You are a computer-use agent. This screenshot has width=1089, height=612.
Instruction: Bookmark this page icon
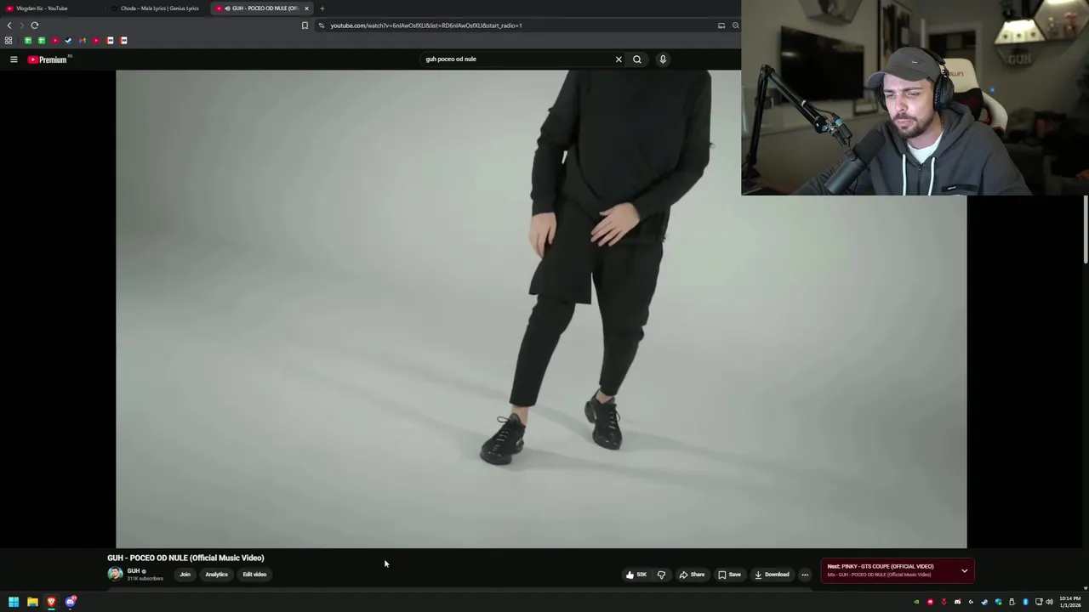[305, 25]
